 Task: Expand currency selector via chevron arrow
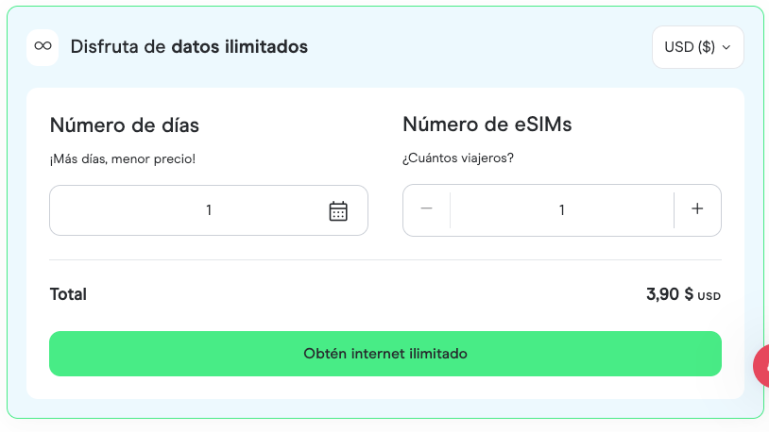pyautogui.click(x=726, y=48)
